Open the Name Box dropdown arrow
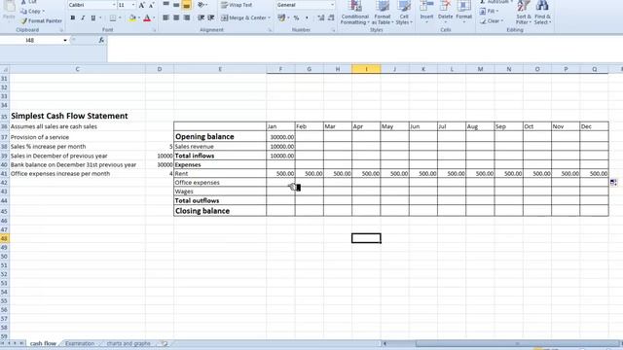The width and height of the screenshot is (623, 350). [65, 40]
